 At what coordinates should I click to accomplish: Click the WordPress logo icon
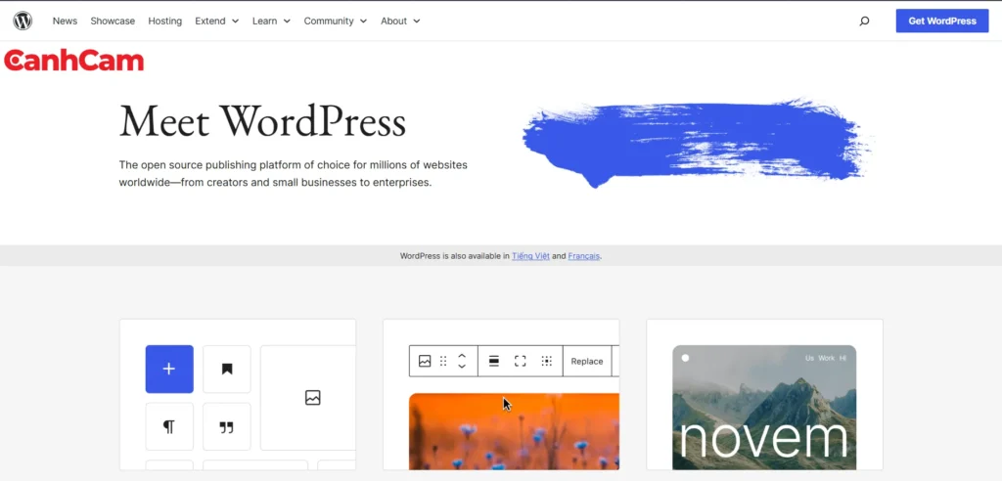pos(23,21)
